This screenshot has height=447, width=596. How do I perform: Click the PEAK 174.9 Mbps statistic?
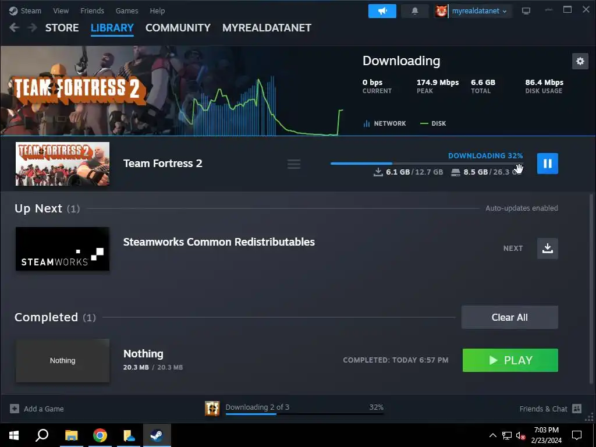(x=438, y=86)
